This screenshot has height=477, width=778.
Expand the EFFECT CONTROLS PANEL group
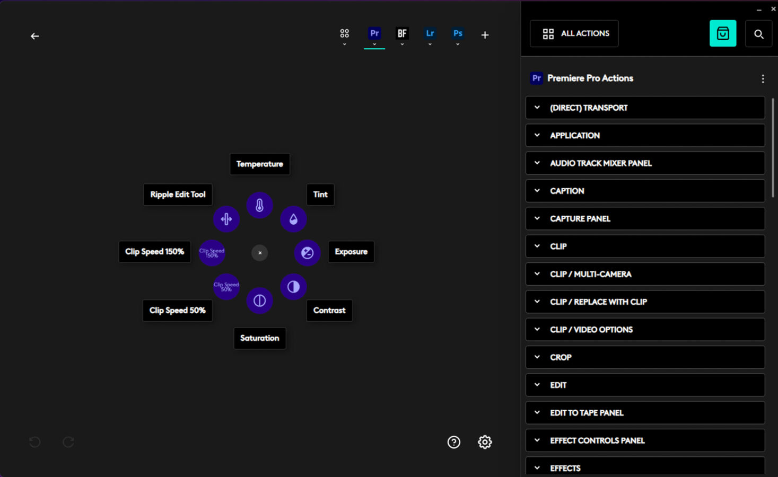(645, 440)
